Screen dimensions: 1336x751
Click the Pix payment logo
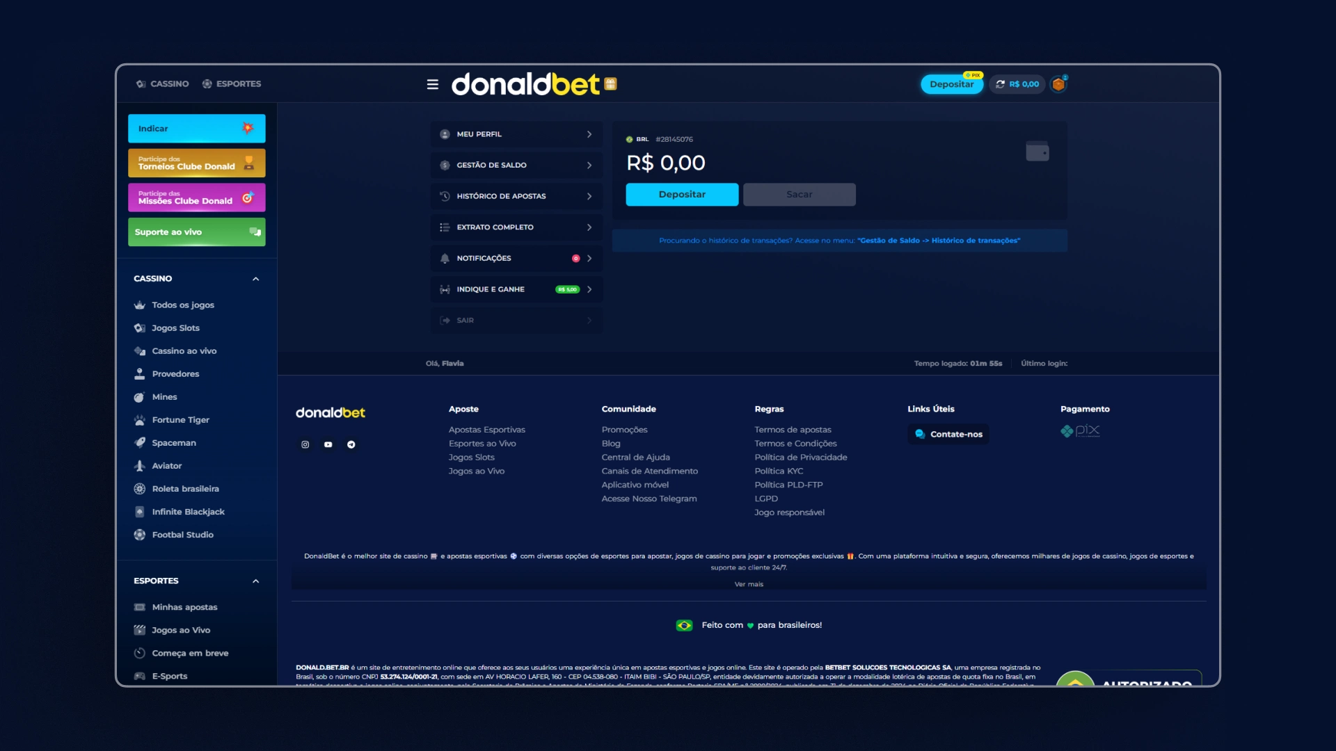[x=1080, y=430]
